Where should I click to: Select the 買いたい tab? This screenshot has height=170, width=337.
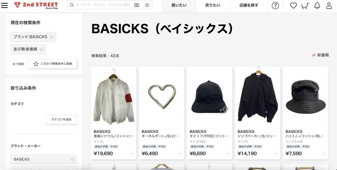pos(179,5)
